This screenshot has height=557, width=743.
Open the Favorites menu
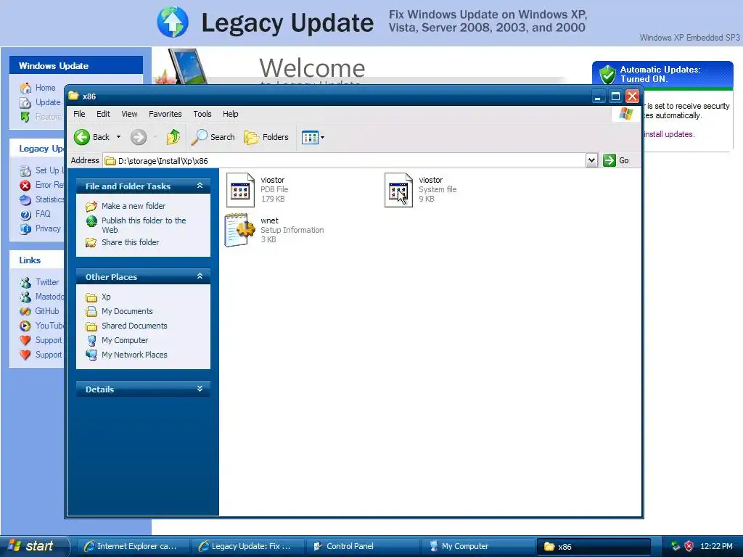[x=165, y=114]
